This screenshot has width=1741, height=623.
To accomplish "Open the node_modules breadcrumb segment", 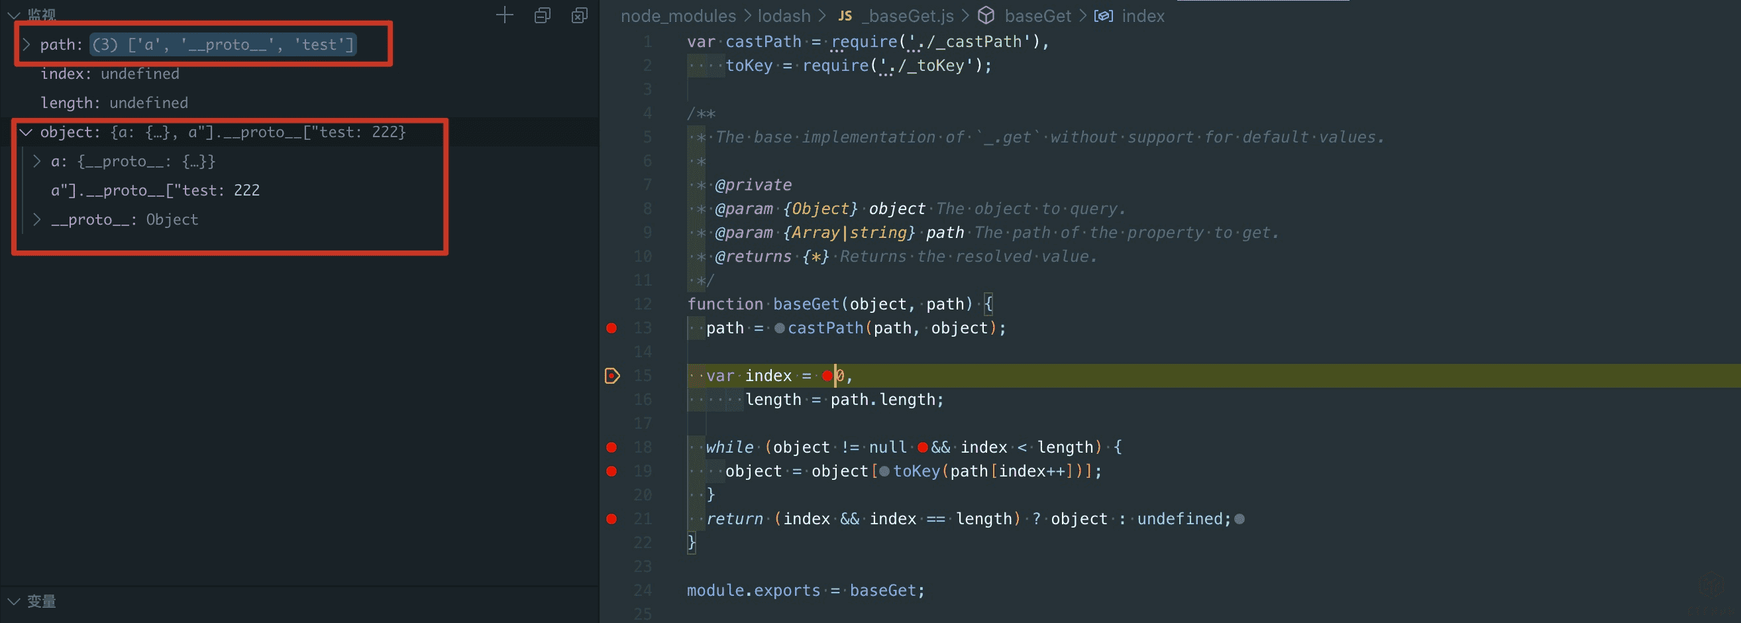I will (x=678, y=15).
